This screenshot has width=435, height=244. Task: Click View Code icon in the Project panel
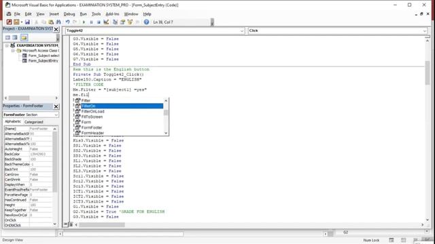(x=7, y=37)
